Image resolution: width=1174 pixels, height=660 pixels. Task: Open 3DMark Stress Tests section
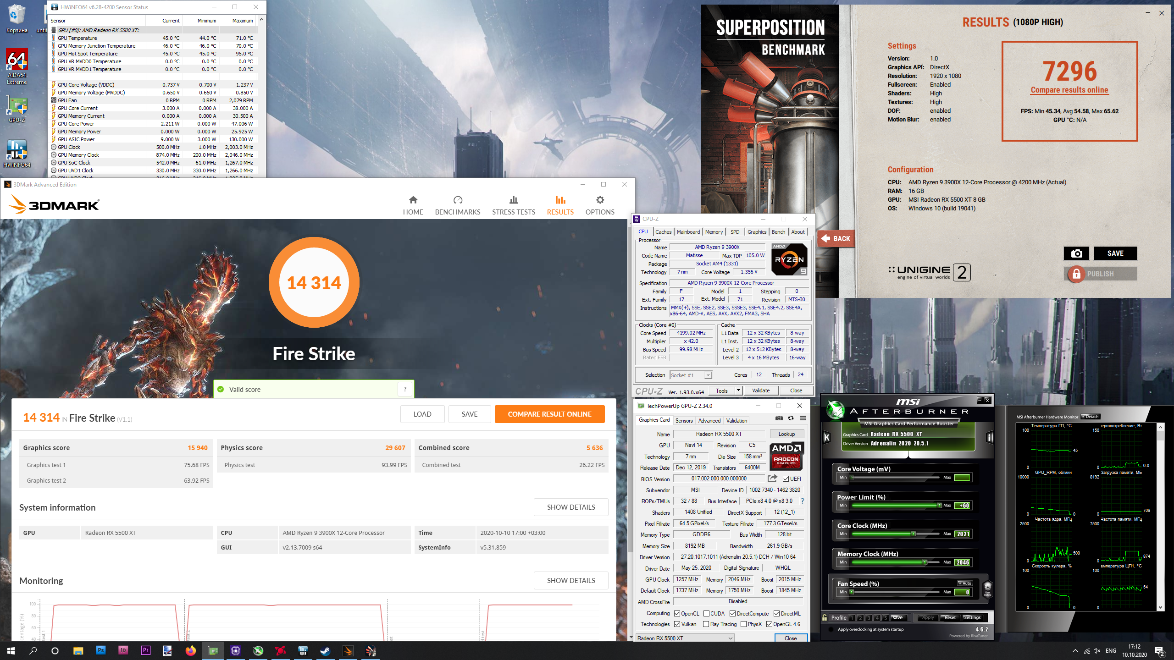[x=514, y=205]
